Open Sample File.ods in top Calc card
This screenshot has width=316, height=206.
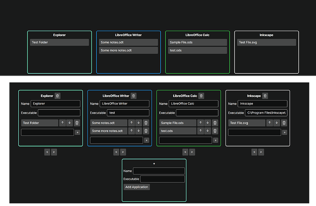(x=197, y=42)
